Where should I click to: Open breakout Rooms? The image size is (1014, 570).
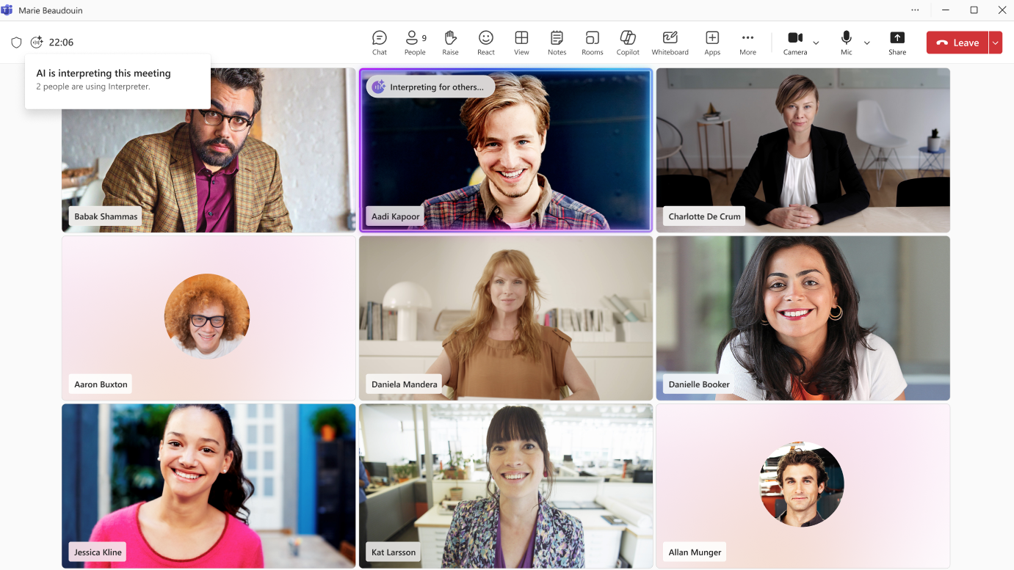[593, 43]
